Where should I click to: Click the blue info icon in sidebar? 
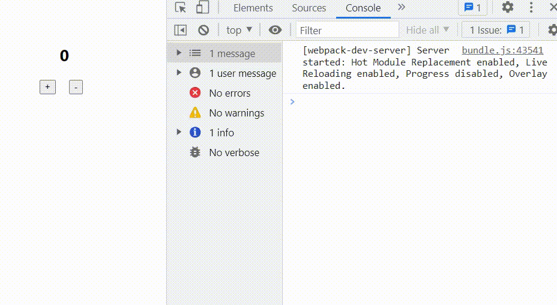point(195,132)
